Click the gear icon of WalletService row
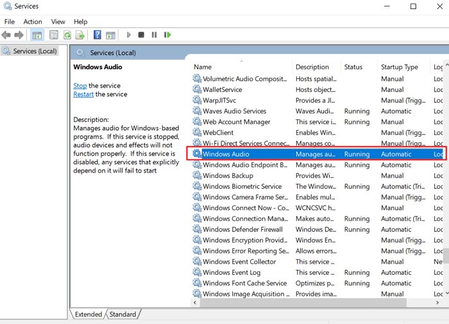 point(197,89)
